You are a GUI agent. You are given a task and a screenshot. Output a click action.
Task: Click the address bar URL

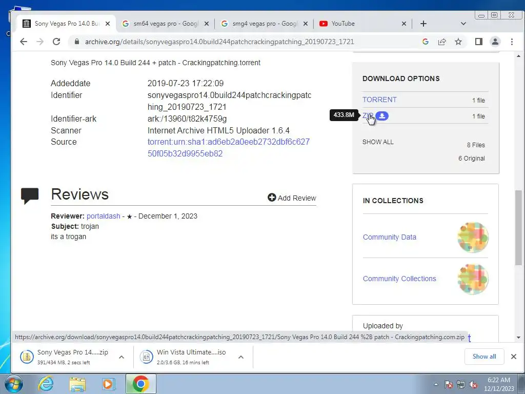[x=219, y=42]
